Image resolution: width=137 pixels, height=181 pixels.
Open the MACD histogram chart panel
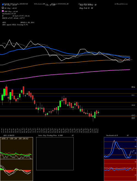point(16,170)
